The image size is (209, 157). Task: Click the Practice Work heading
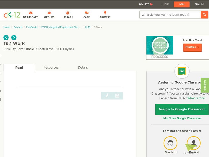pos(193,40)
